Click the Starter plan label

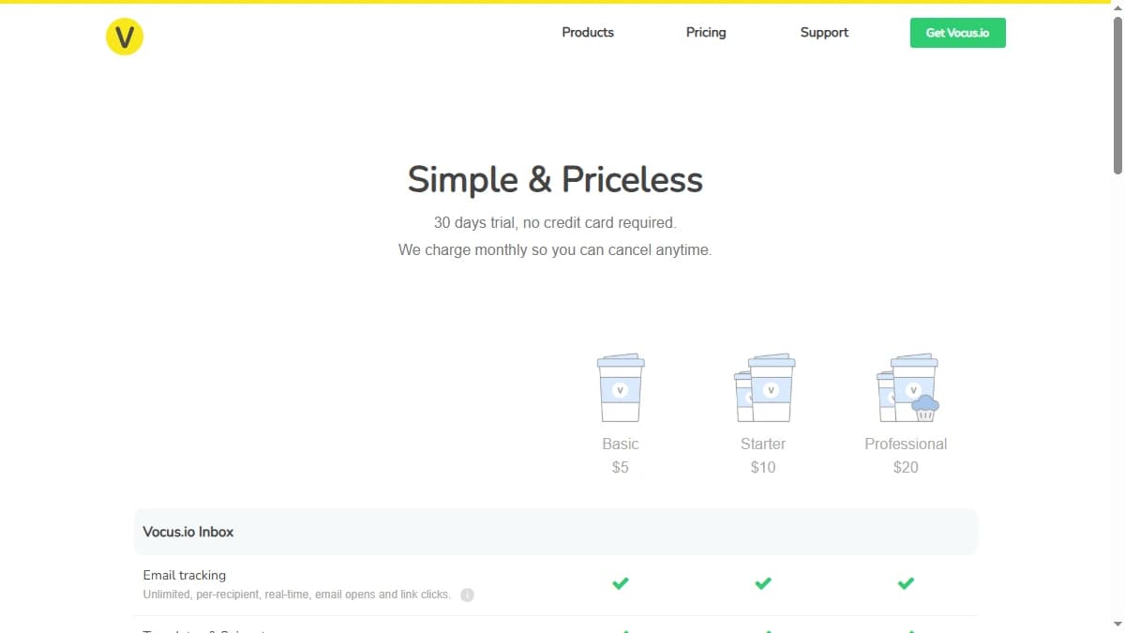pos(763,444)
